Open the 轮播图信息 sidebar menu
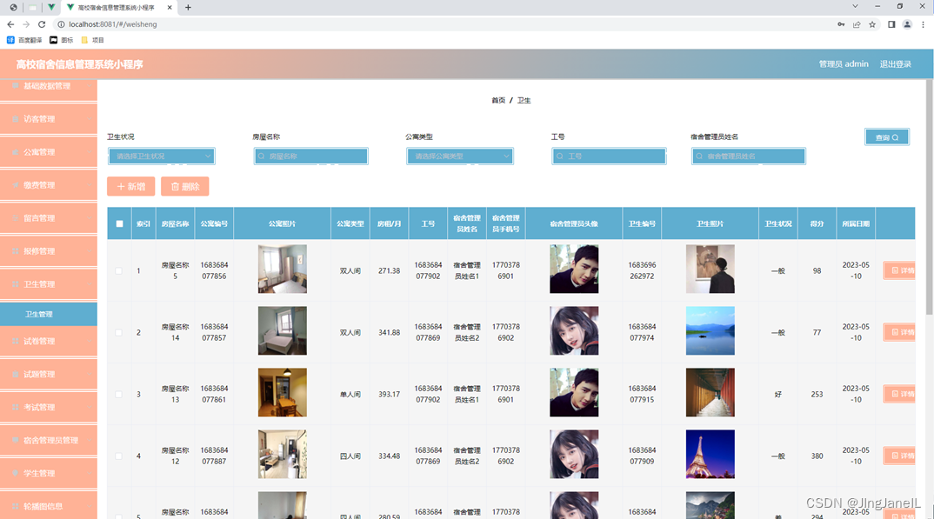 coord(48,506)
